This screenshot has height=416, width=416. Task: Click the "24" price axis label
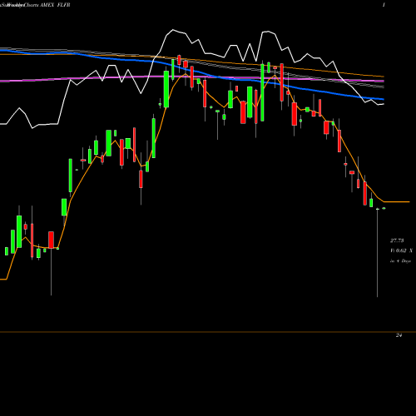[x=399, y=335]
